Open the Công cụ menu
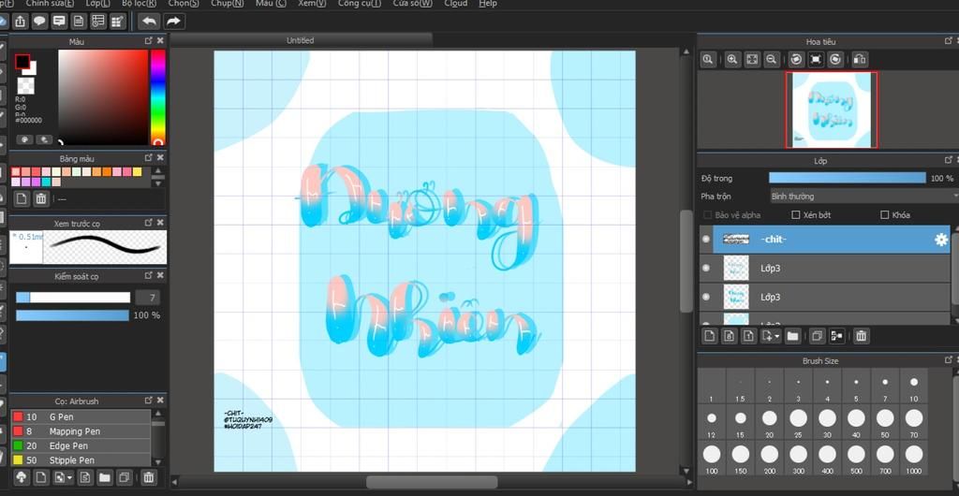Viewport: 959px width, 496px height. coord(359,4)
